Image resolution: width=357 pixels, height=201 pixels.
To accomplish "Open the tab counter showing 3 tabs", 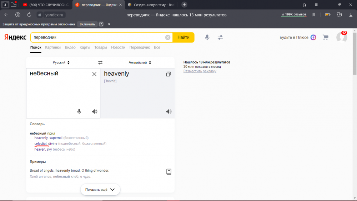I will (x=5, y=5).
